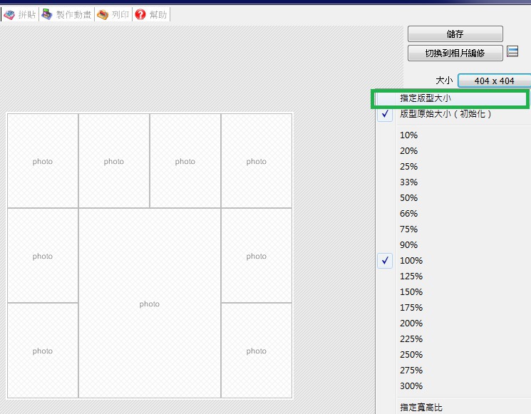Click the list layout icon beside 切換到相片編修
This screenshot has width=531, height=414.
coord(512,51)
